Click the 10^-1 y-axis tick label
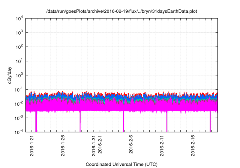Screen dimensions: 240x168 point(19,90)
